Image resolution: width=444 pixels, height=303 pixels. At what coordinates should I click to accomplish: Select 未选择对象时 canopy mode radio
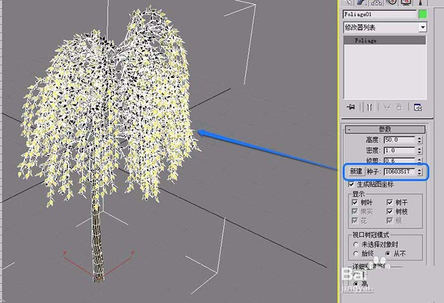pos(356,244)
